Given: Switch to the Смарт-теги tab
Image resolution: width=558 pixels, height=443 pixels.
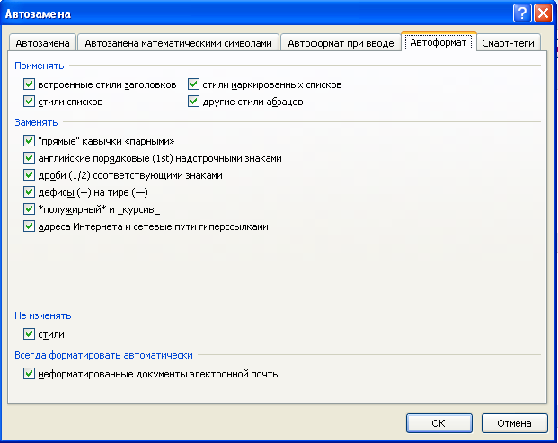Looking at the screenshot, I should pos(508,43).
